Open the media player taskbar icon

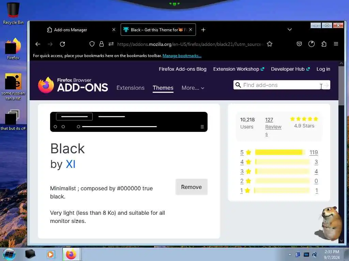pos(50,254)
